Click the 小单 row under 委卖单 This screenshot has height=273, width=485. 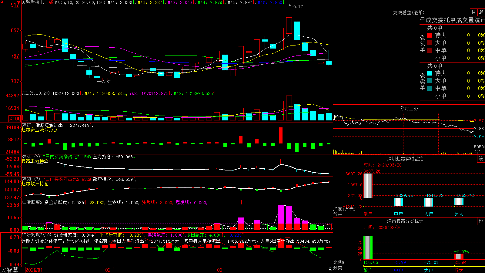tap(456, 96)
